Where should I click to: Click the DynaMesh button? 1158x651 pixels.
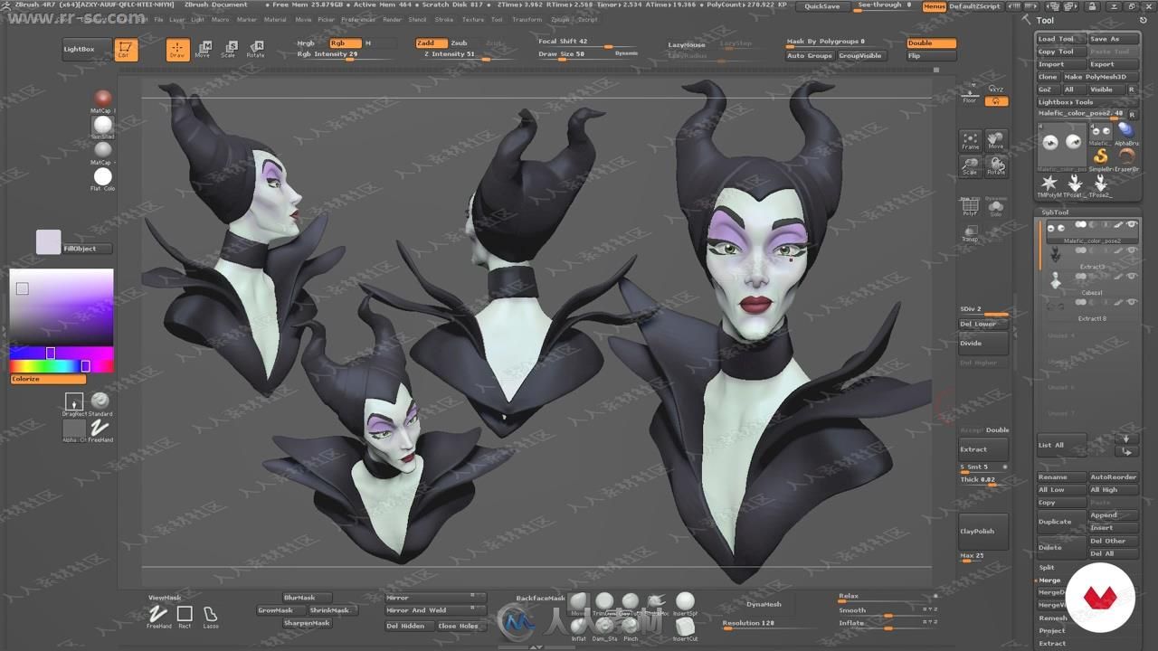point(764,604)
